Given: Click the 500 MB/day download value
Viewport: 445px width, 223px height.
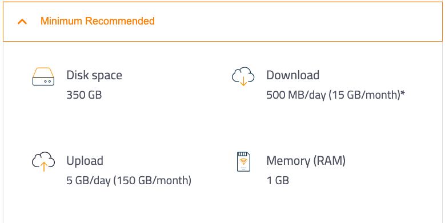Looking at the screenshot, I should click(x=296, y=95).
